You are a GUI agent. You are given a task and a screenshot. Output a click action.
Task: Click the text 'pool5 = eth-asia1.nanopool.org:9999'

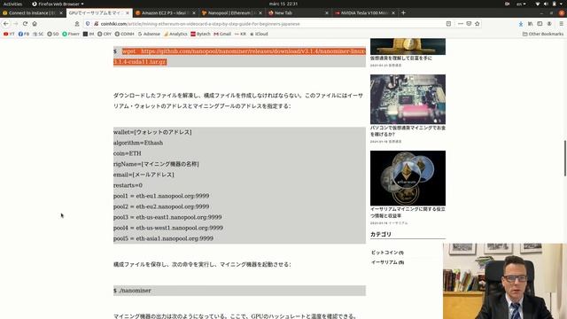click(x=163, y=238)
